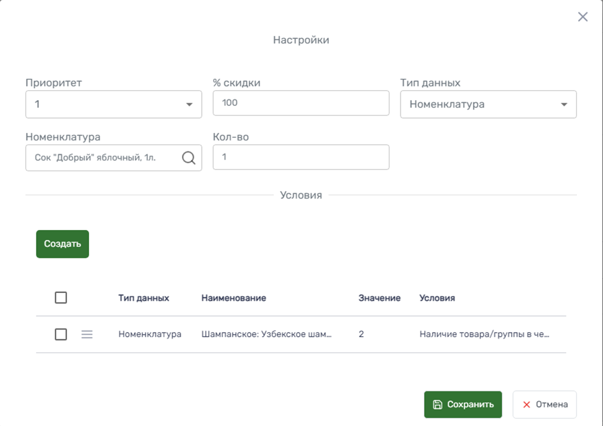Grab the drag handle icon in row
Image resolution: width=603 pixels, height=426 pixels.
coord(87,334)
